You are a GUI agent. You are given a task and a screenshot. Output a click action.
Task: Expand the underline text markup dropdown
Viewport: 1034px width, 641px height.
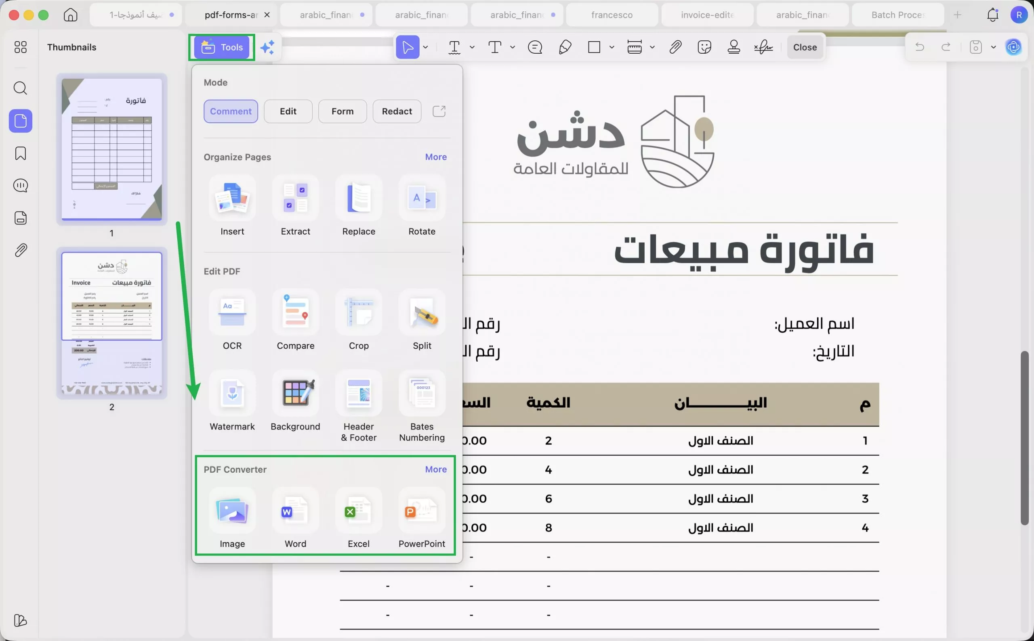(x=472, y=47)
